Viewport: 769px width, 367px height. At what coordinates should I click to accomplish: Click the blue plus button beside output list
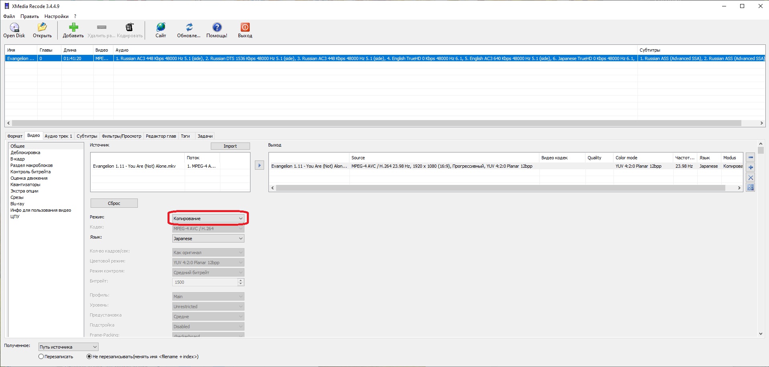751,167
